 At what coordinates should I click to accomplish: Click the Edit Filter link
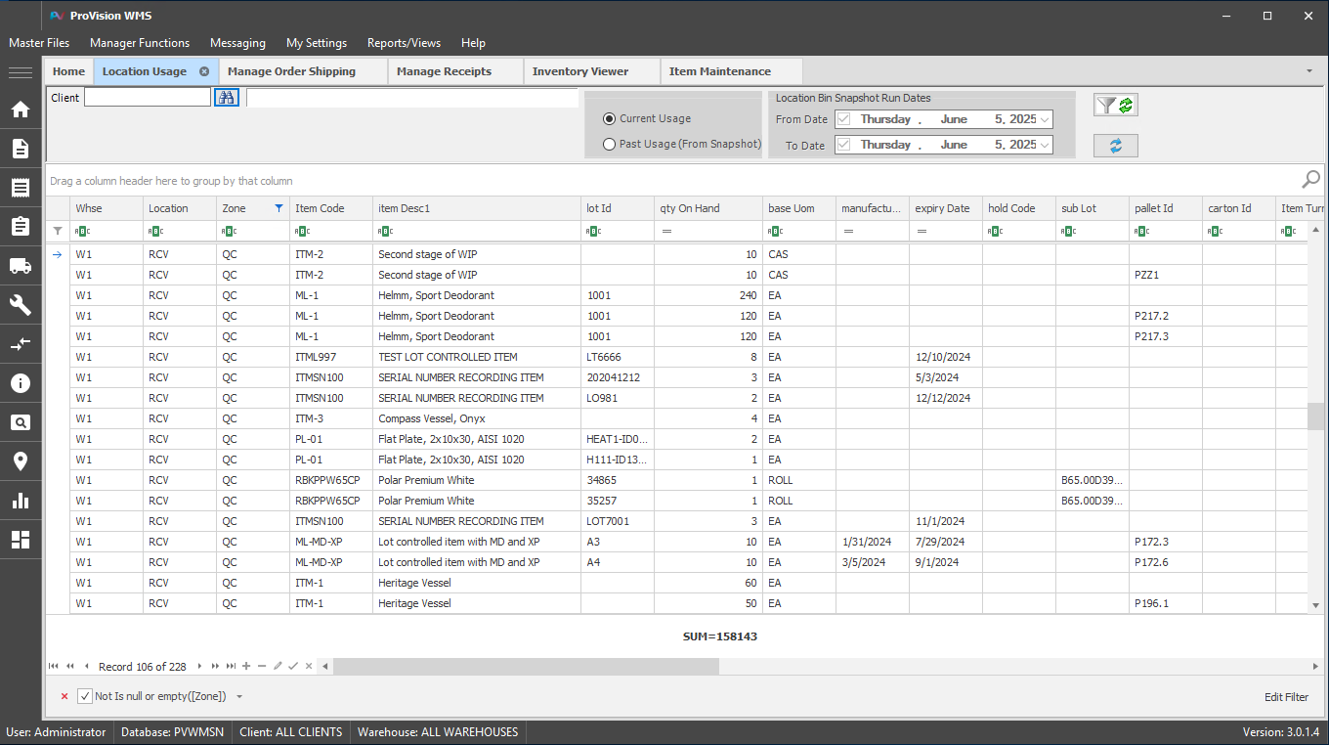click(x=1286, y=696)
